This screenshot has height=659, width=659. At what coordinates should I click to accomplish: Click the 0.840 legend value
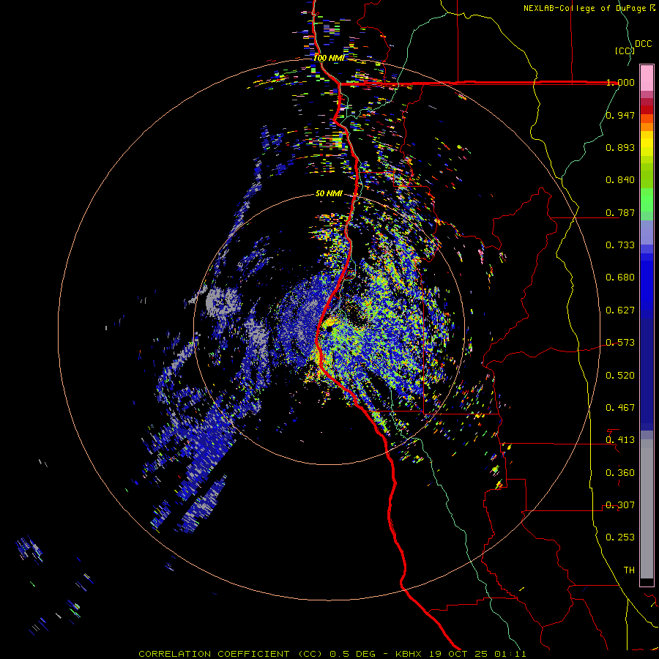coord(620,180)
